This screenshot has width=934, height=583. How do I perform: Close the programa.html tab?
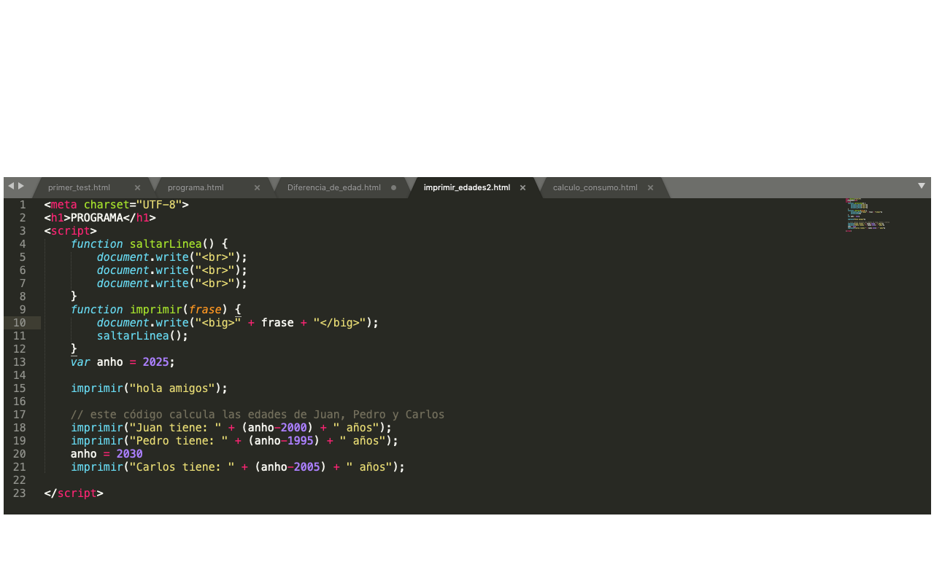257,188
